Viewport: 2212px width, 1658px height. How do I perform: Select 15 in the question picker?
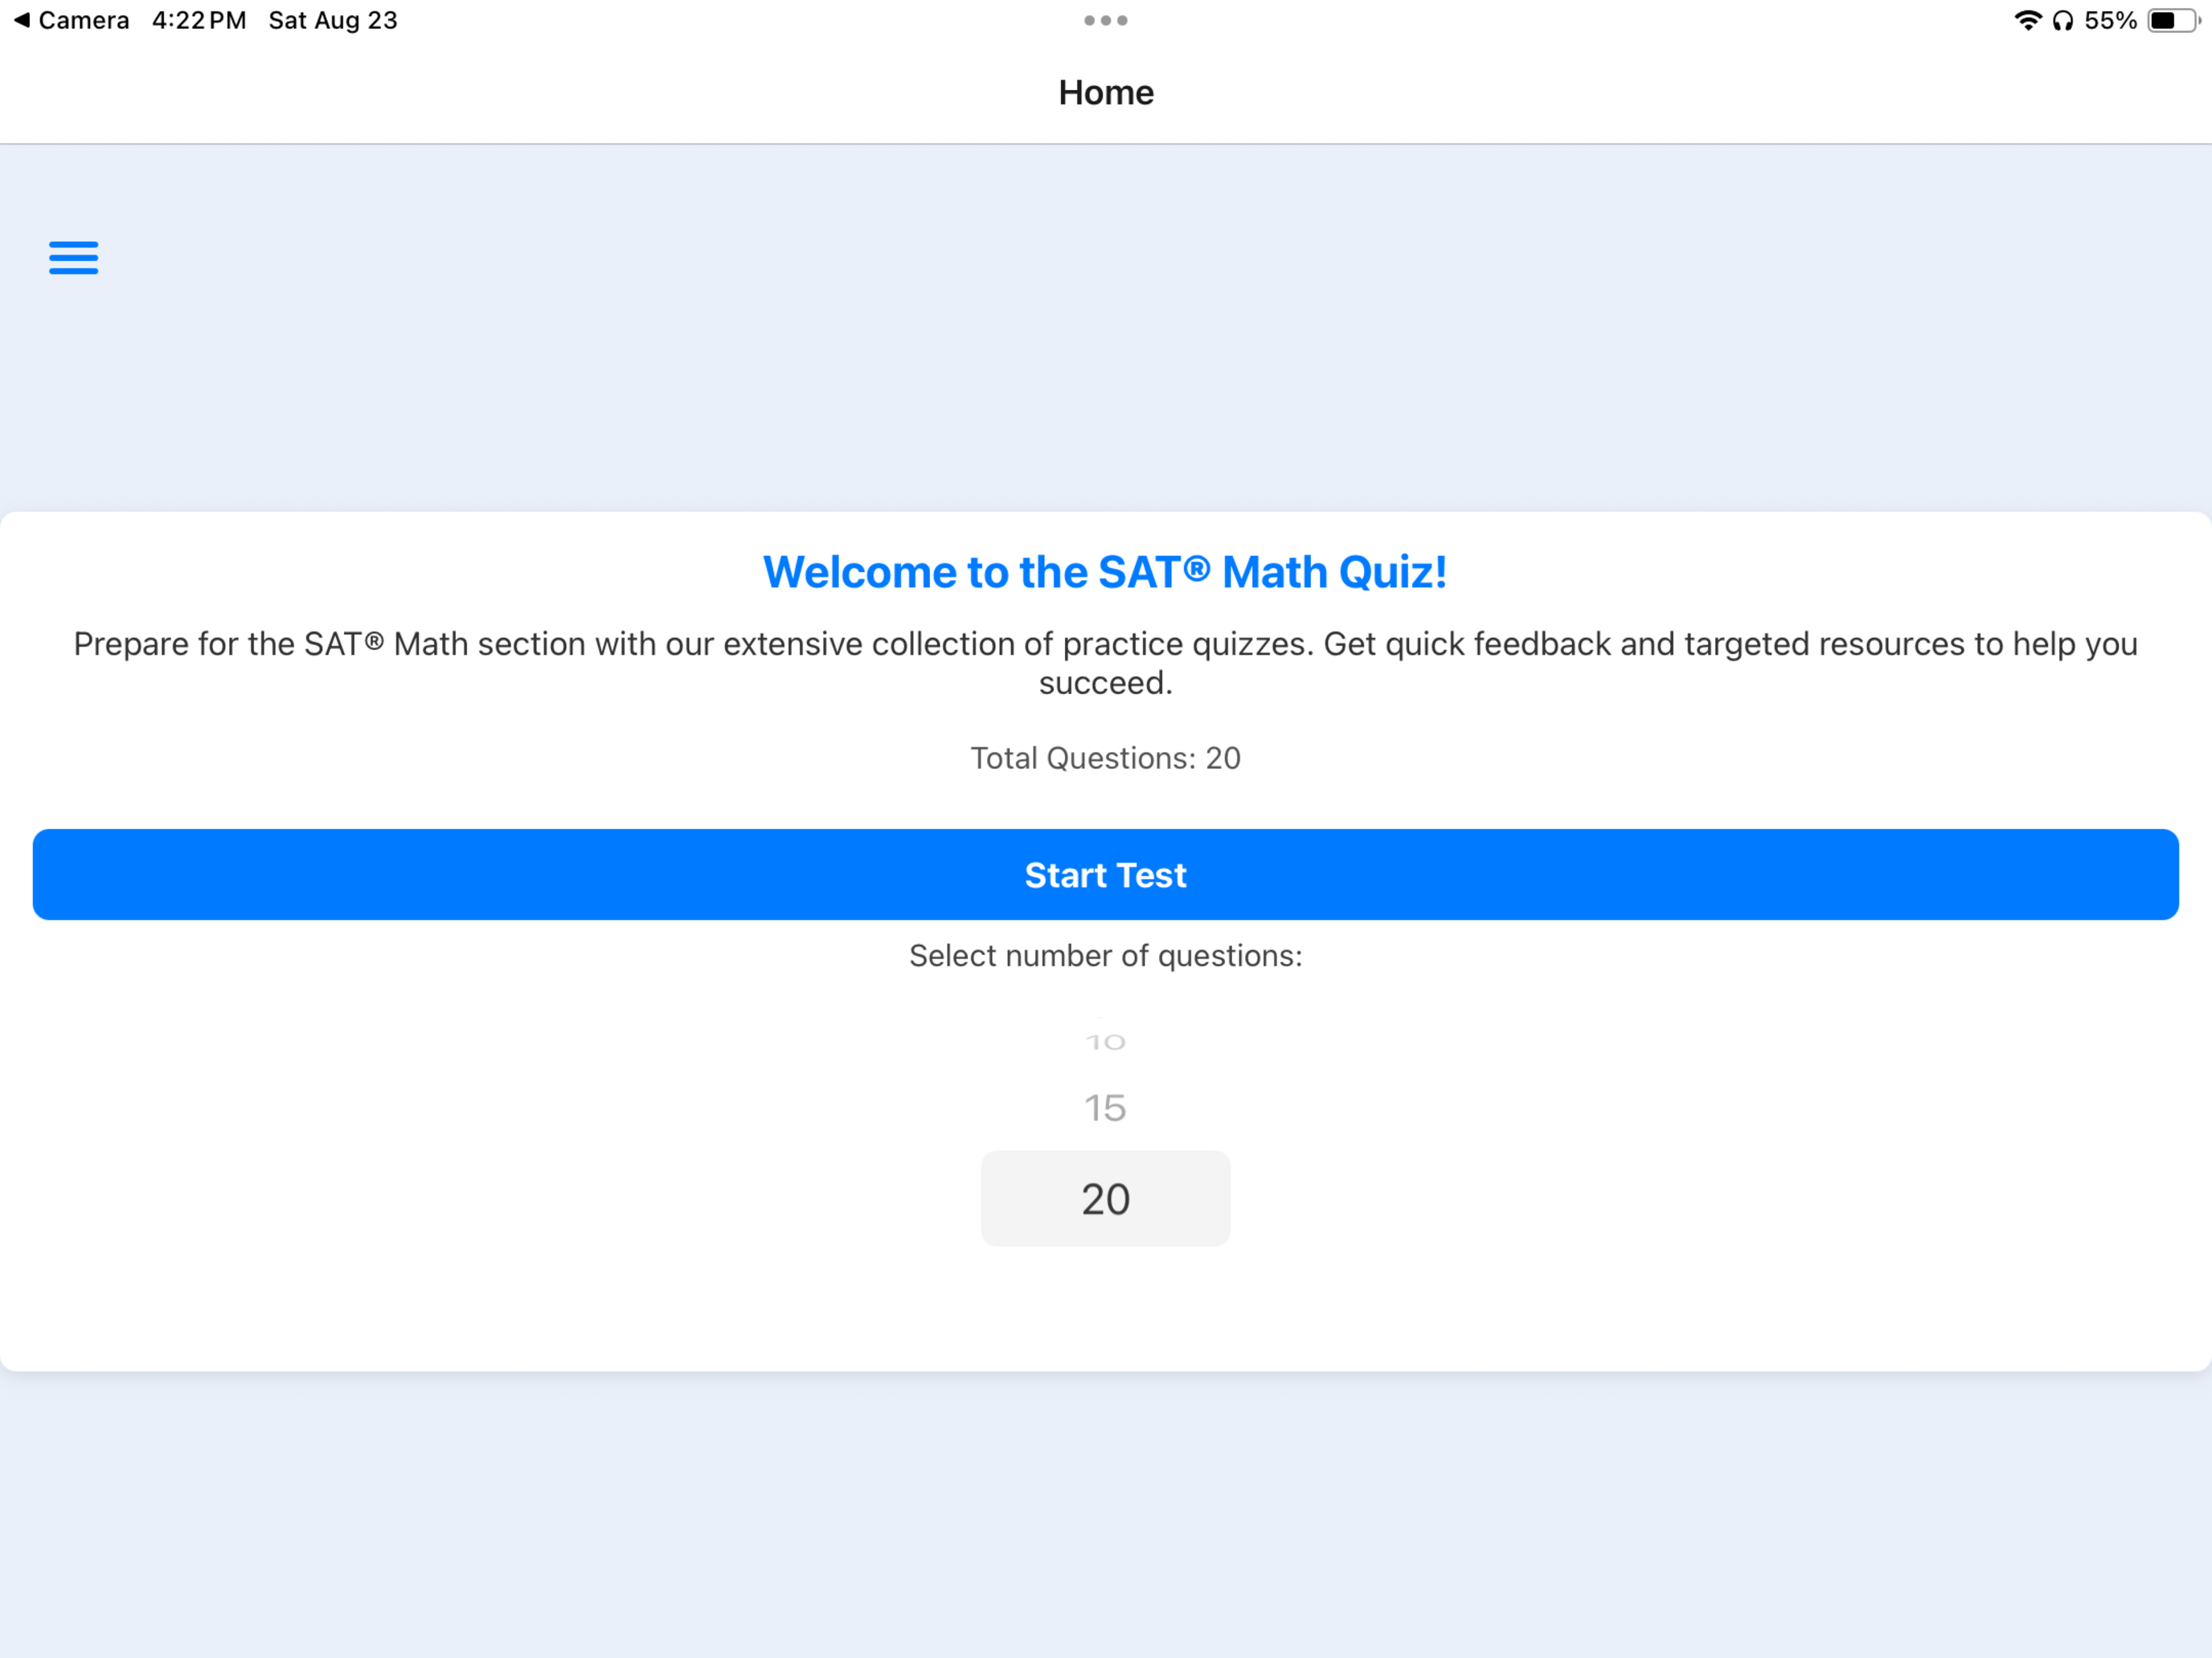(x=1106, y=1107)
